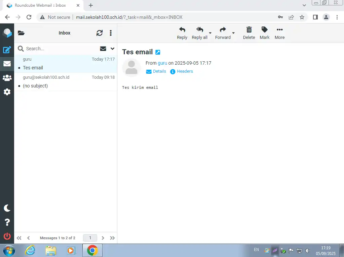Select the Roundcube Webmail tab
344x257 pixels.
43,5
